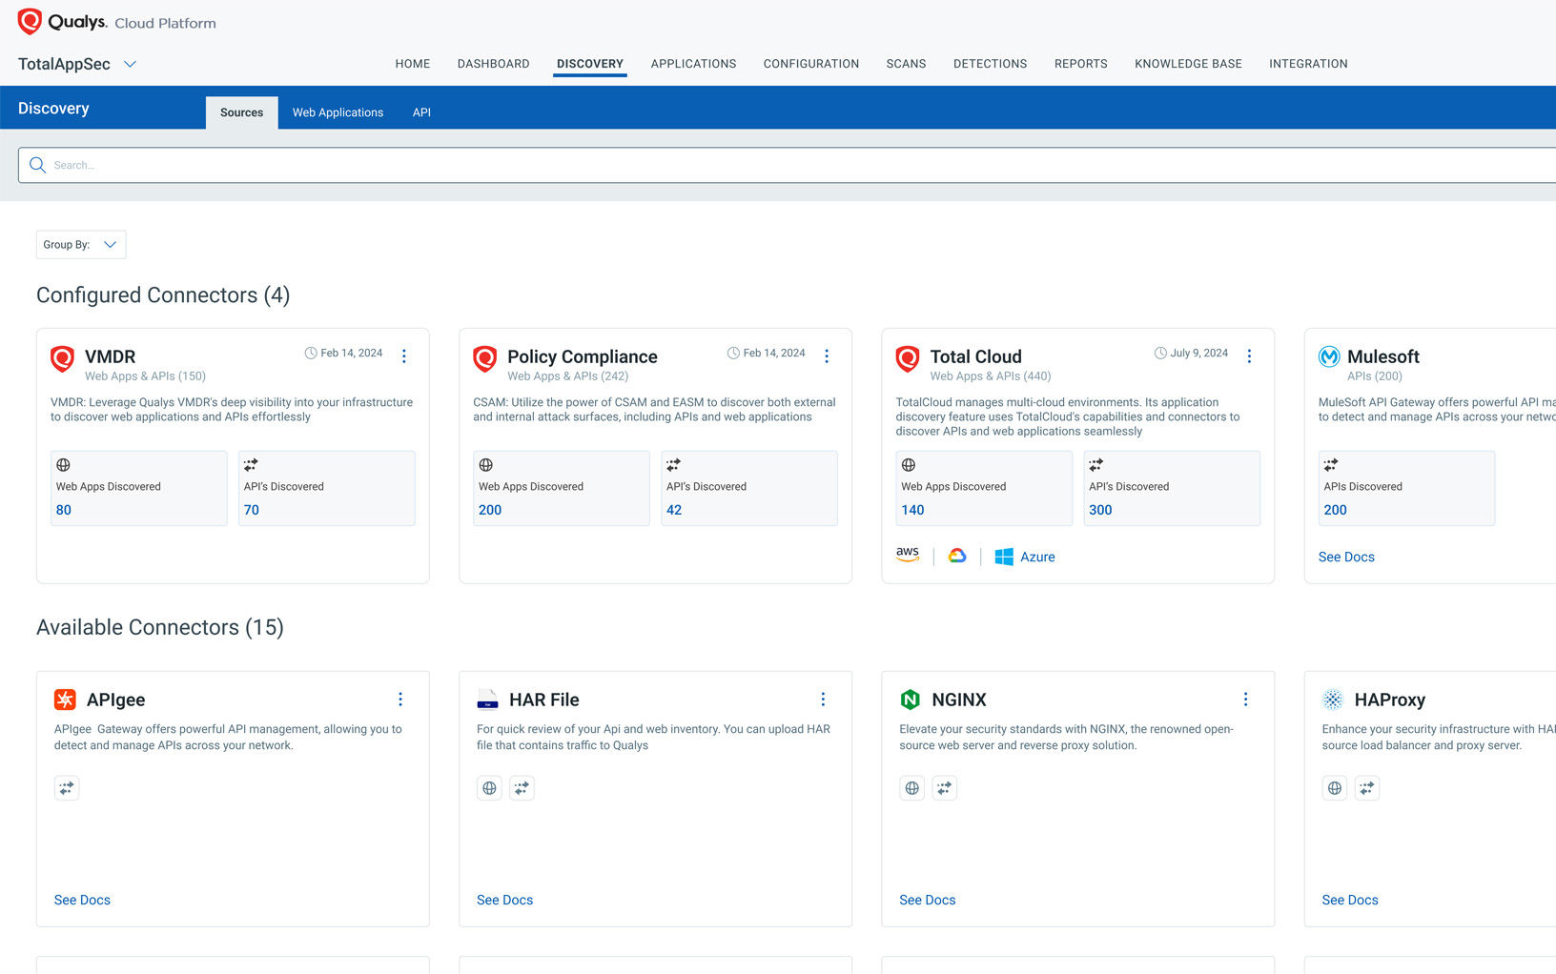1556x974 pixels.
Task: Click the NGINX connector three-dot icon
Action: coord(1245,700)
